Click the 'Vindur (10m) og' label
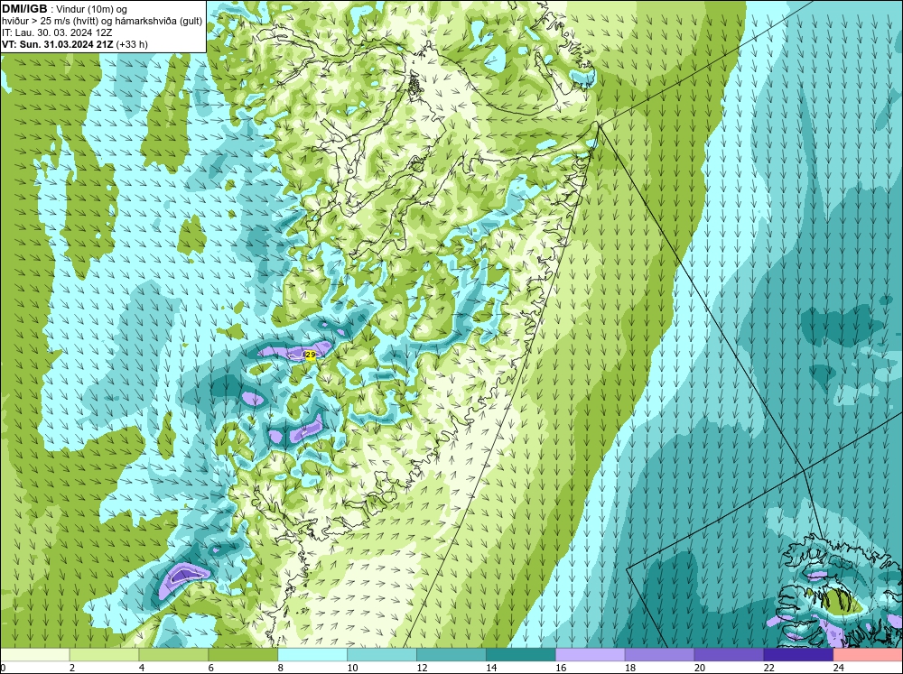The image size is (903, 674). (92, 9)
